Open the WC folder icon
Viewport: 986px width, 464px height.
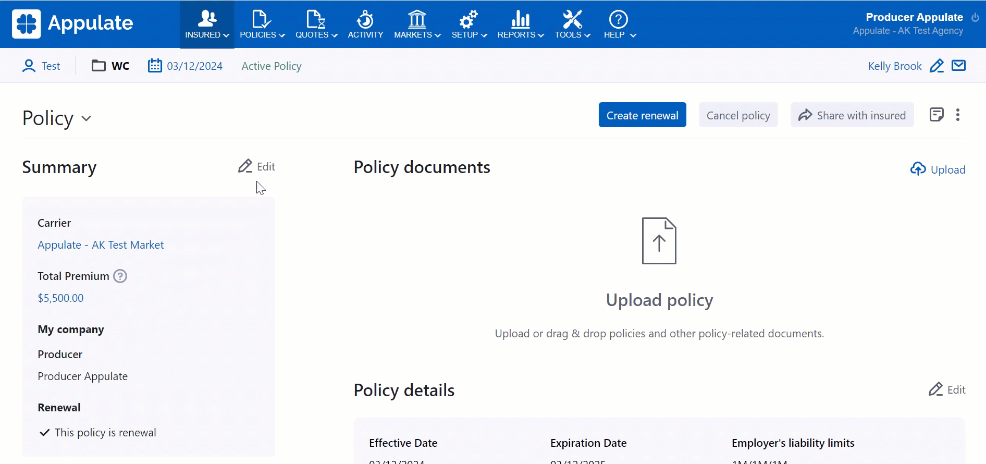(x=98, y=66)
